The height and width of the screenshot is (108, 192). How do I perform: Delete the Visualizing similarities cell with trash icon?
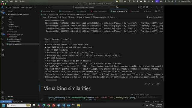click(x=158, y=84)
